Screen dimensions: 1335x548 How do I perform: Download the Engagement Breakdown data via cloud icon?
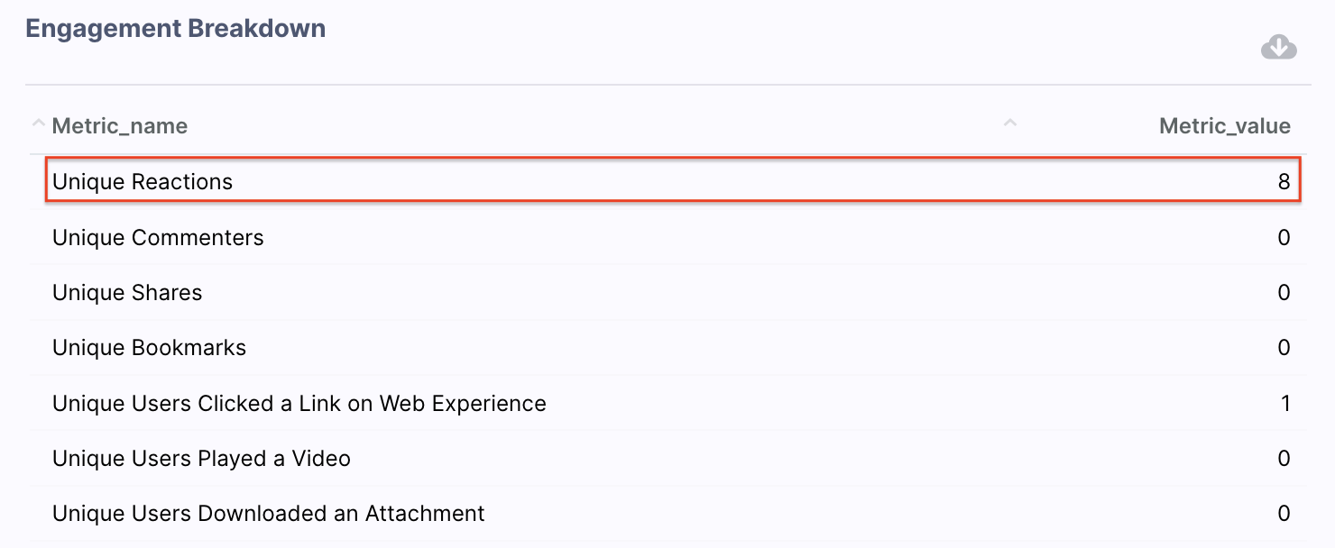pos(1278,47)
